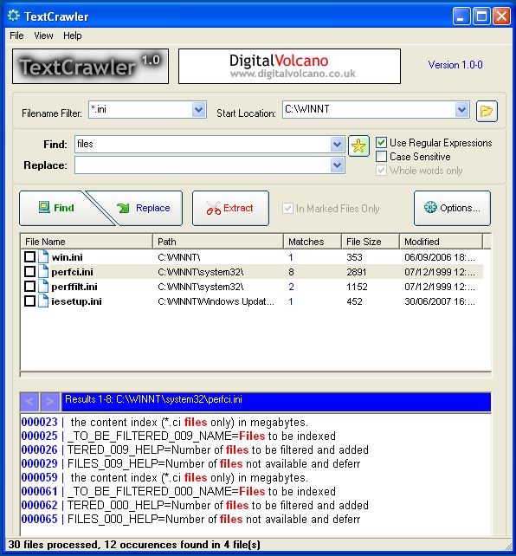Mark the win.ini file checkbox

tap(29, 256)
